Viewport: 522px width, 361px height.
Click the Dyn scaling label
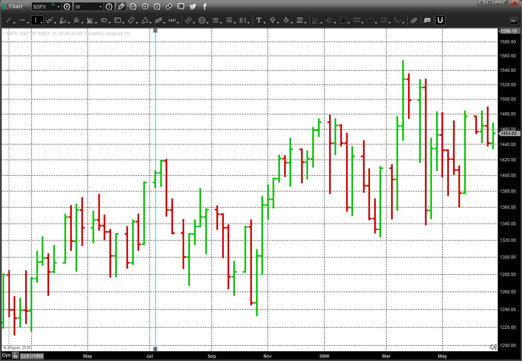point(6,355)
